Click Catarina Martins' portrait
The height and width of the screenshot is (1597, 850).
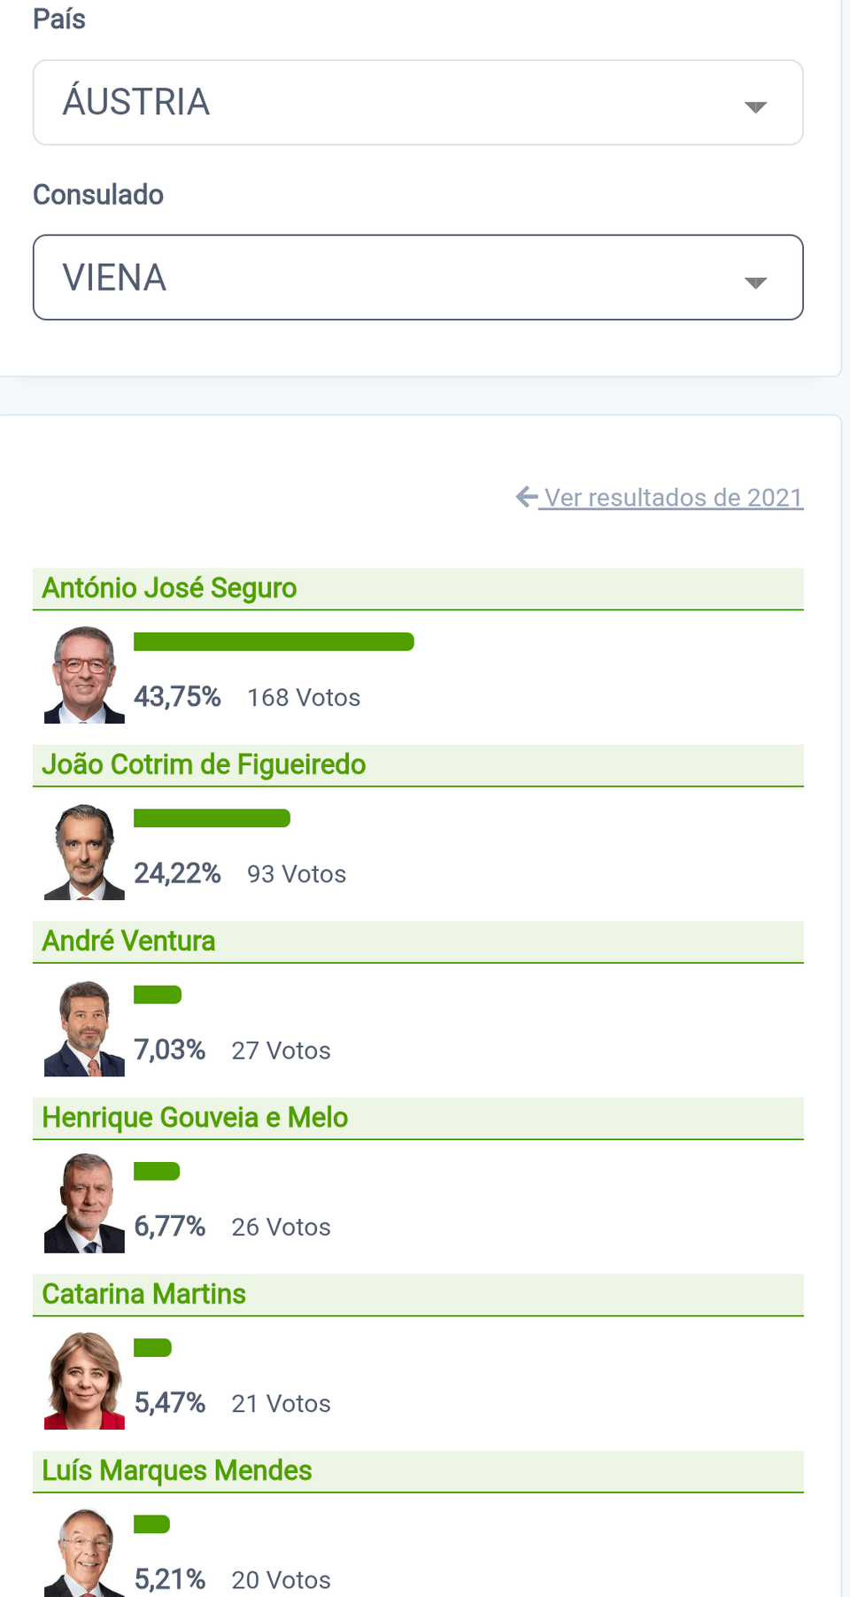pyautogui.click(x=85, y=1380)
